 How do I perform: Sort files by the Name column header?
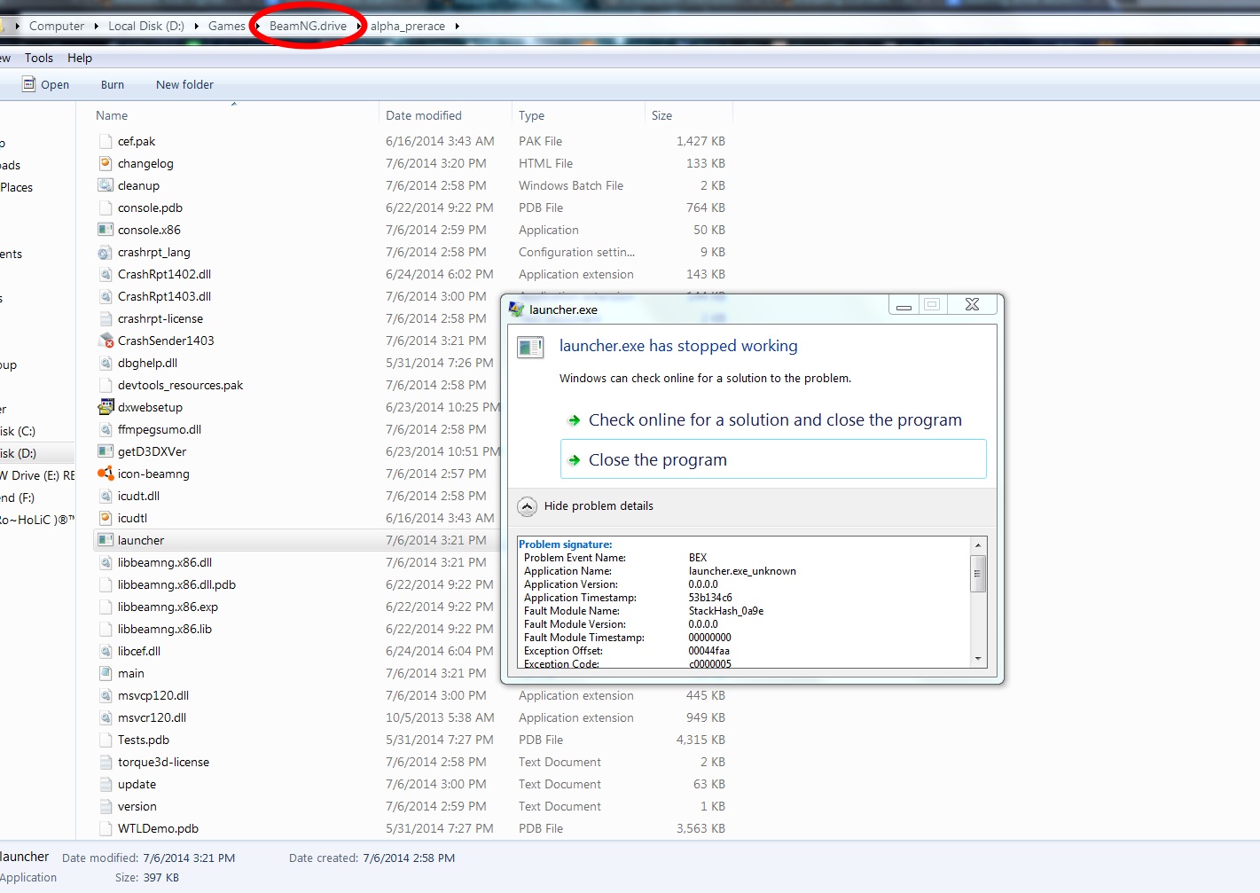click(235, 115)
